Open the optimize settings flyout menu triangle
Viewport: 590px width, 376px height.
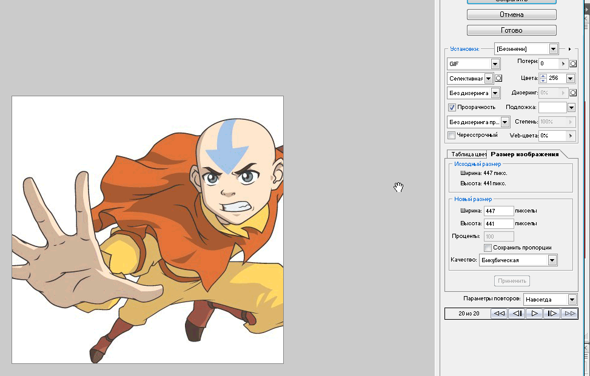tap(569, 49)
